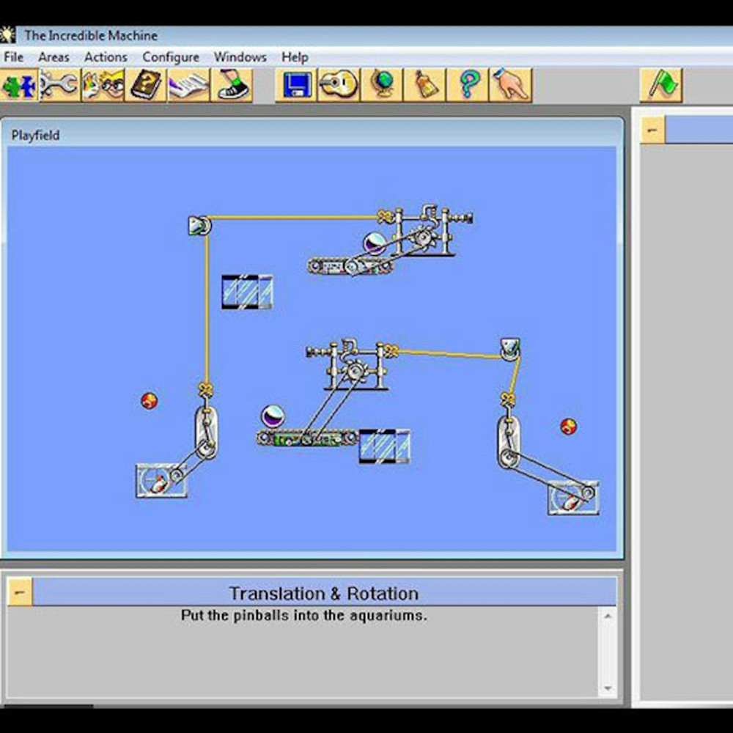Click scroll up arrow in goal text panel

(x=608, y=616)
